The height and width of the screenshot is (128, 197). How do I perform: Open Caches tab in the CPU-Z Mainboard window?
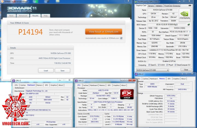pyautogui.click(x=23, y=85)
